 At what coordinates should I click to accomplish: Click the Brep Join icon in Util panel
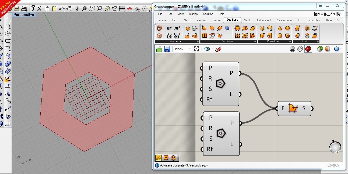point(307,28)
